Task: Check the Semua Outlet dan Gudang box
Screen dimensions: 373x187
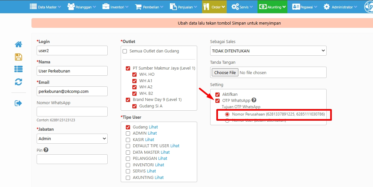Action: pos(125,51)
